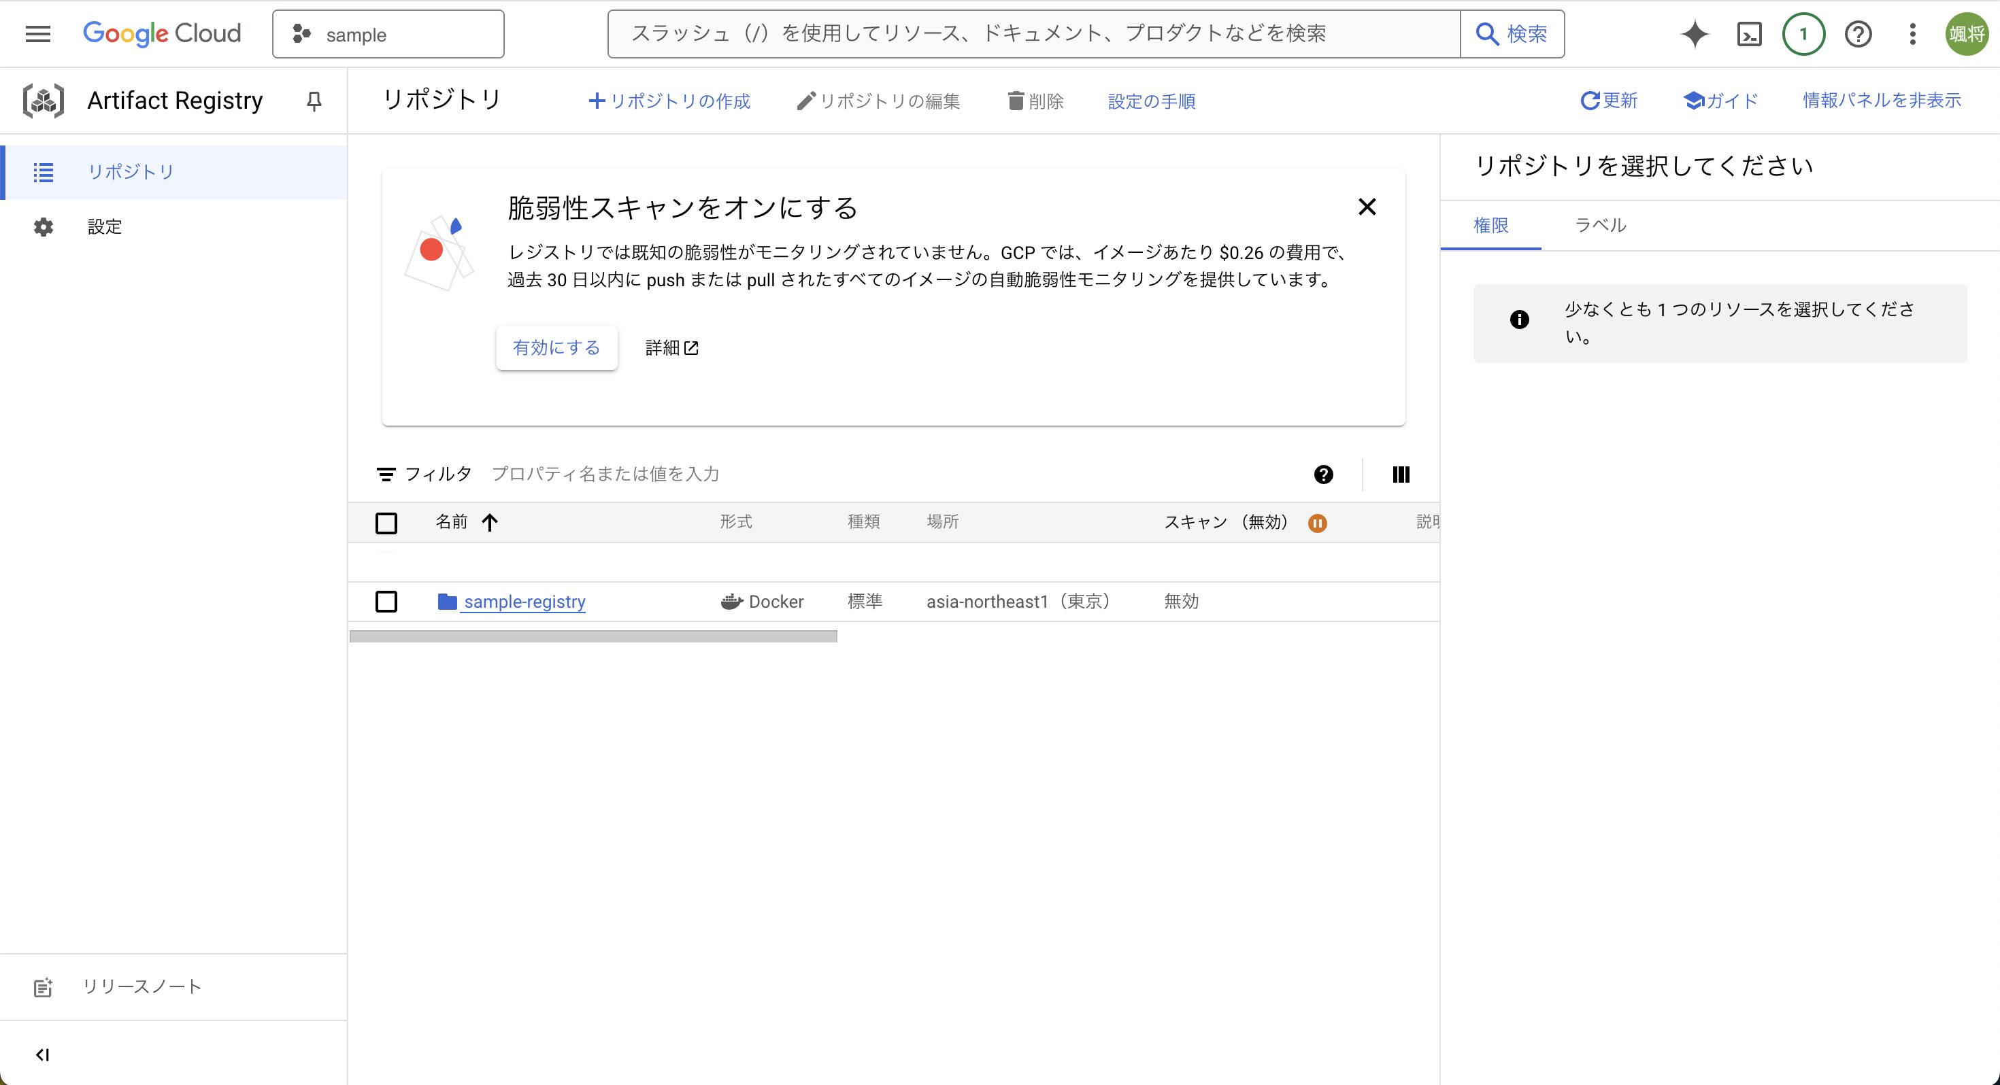2000x1085 pixels.
Task: Click the 削除 trash button
Action: (1035, 101)
